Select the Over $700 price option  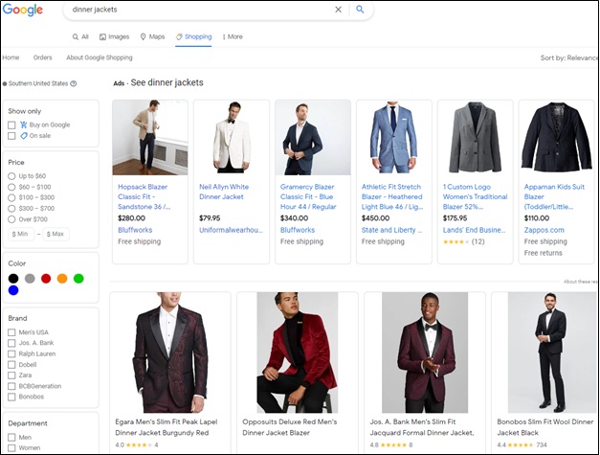click(x=11, y=219)
